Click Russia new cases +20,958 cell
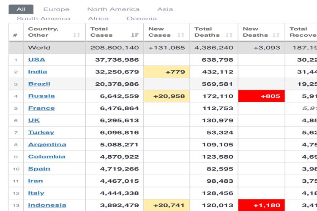The width and height of the screenshot is (317, 211). coord(167,96)
